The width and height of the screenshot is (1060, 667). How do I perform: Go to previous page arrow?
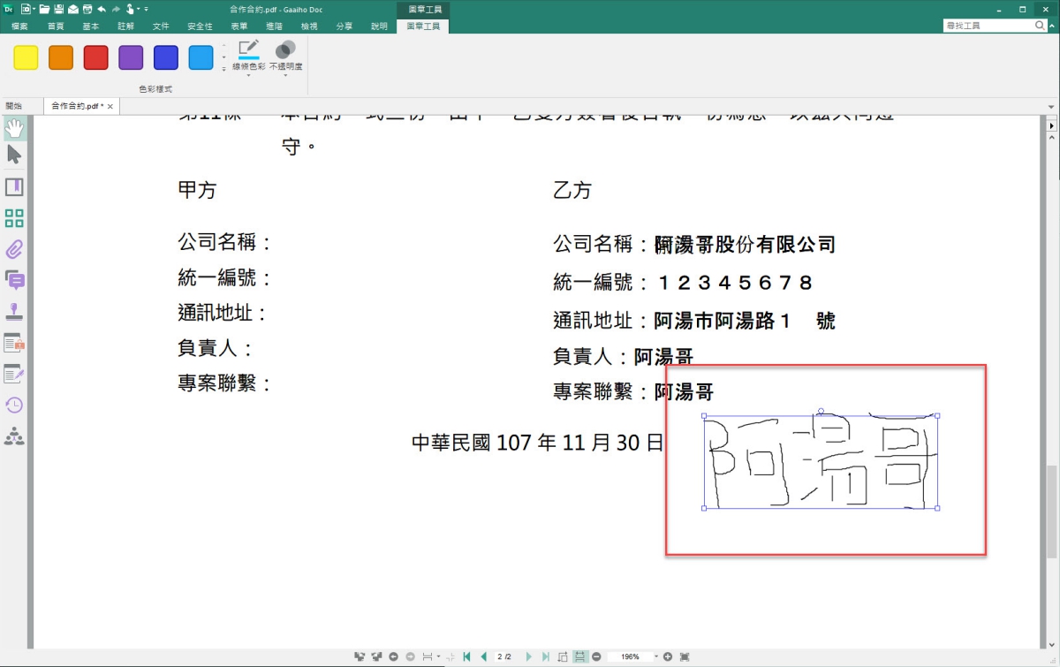coord(483,657)
